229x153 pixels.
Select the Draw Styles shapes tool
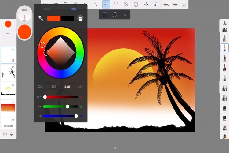point(106,4)
